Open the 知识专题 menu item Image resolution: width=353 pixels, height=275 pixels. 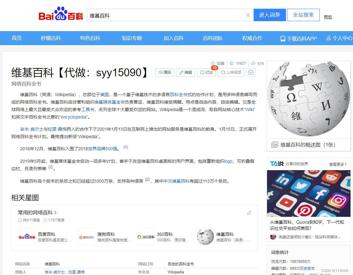click(132, 38)
